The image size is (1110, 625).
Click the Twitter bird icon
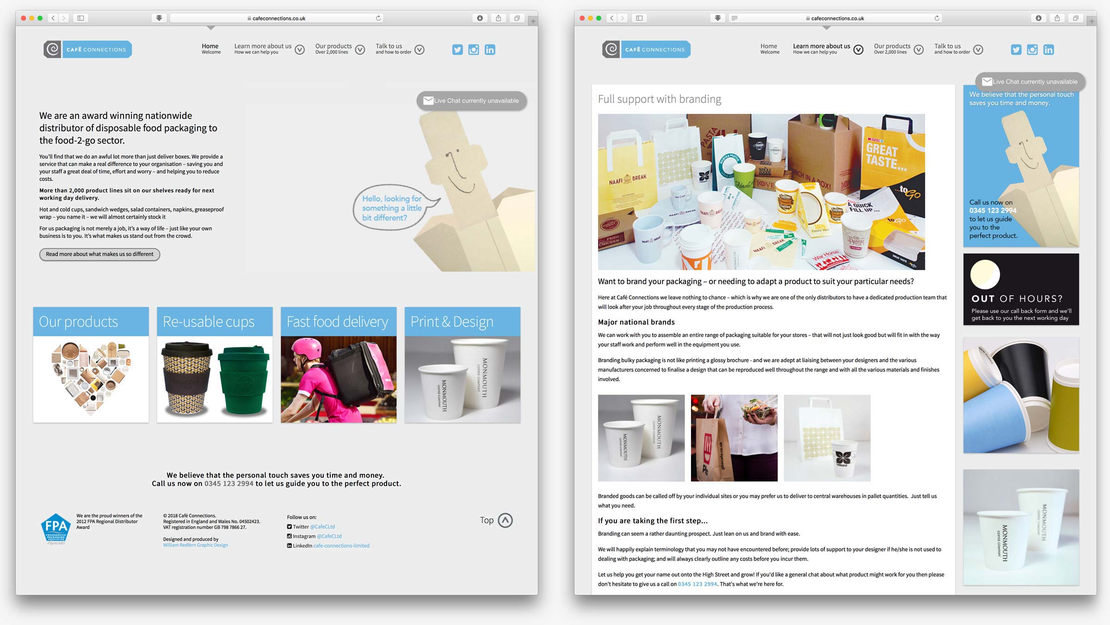pyautogui.click(x=458, y=50)
